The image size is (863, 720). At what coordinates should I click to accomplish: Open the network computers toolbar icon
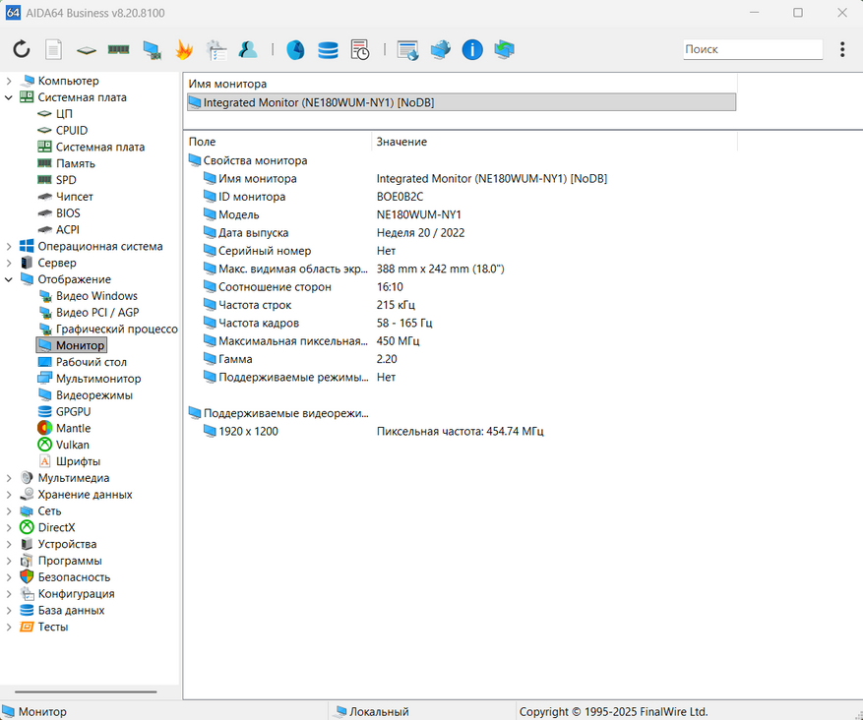point(440,49)
